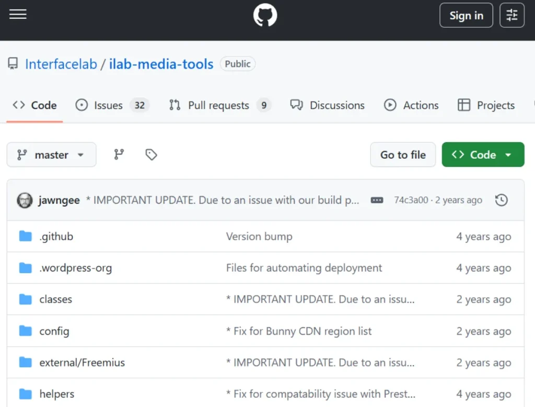Go to the Discussions tab
This screenshot has width=535, height=407.
(327, 105)
